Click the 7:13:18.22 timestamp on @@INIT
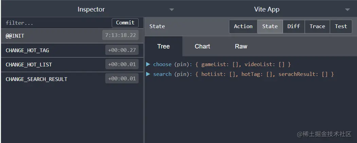The height and width of the screenshot is (143, 357). pyautogui.click(x=120, y=35)
